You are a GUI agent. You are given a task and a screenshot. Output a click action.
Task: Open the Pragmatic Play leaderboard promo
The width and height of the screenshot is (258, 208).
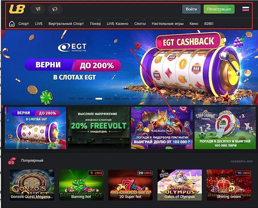[162, 128]
